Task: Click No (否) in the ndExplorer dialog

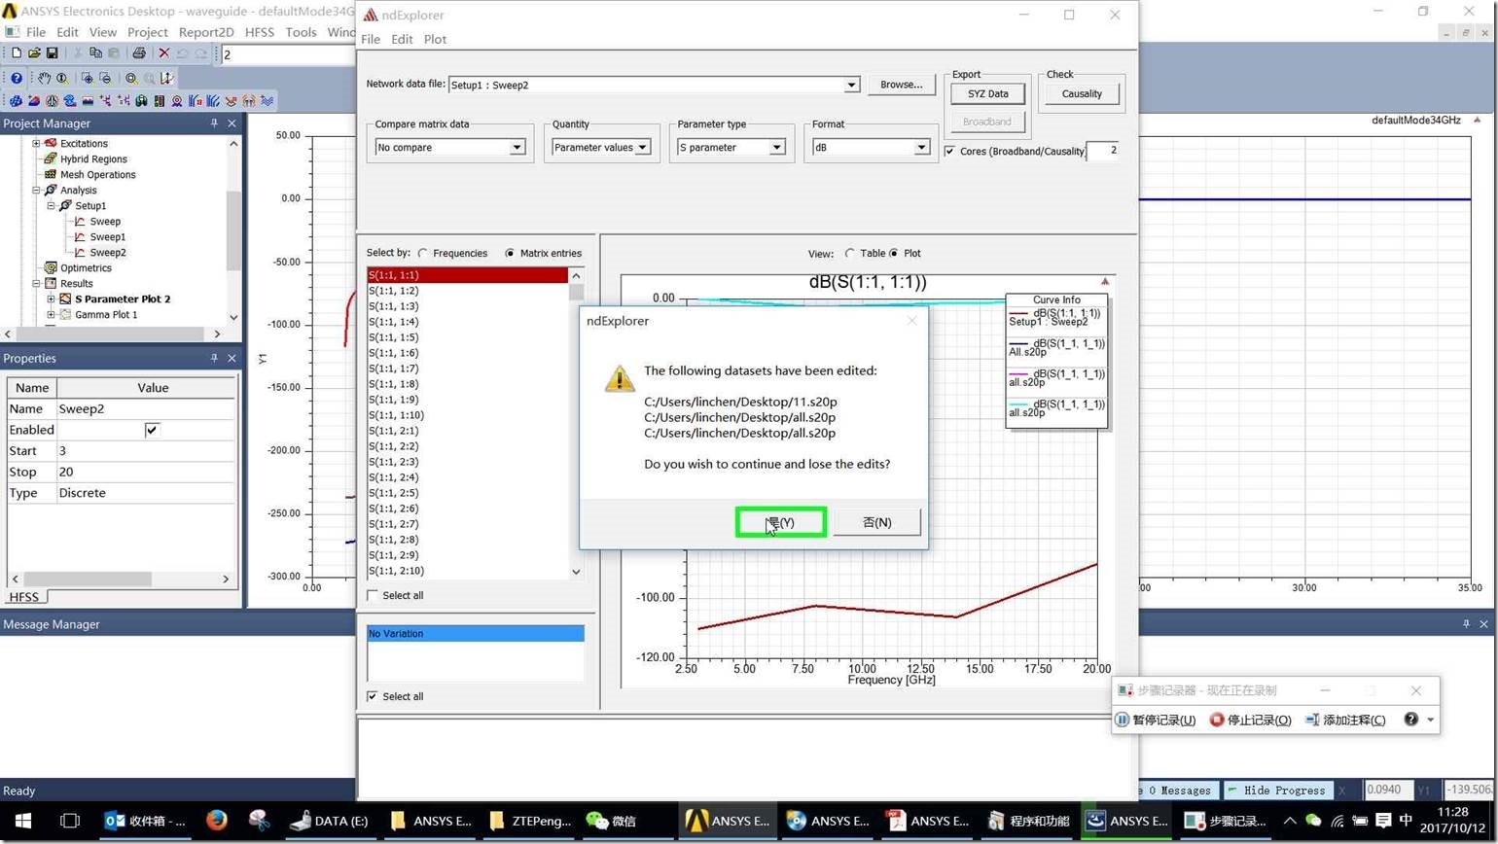Action: pos(877,522)
